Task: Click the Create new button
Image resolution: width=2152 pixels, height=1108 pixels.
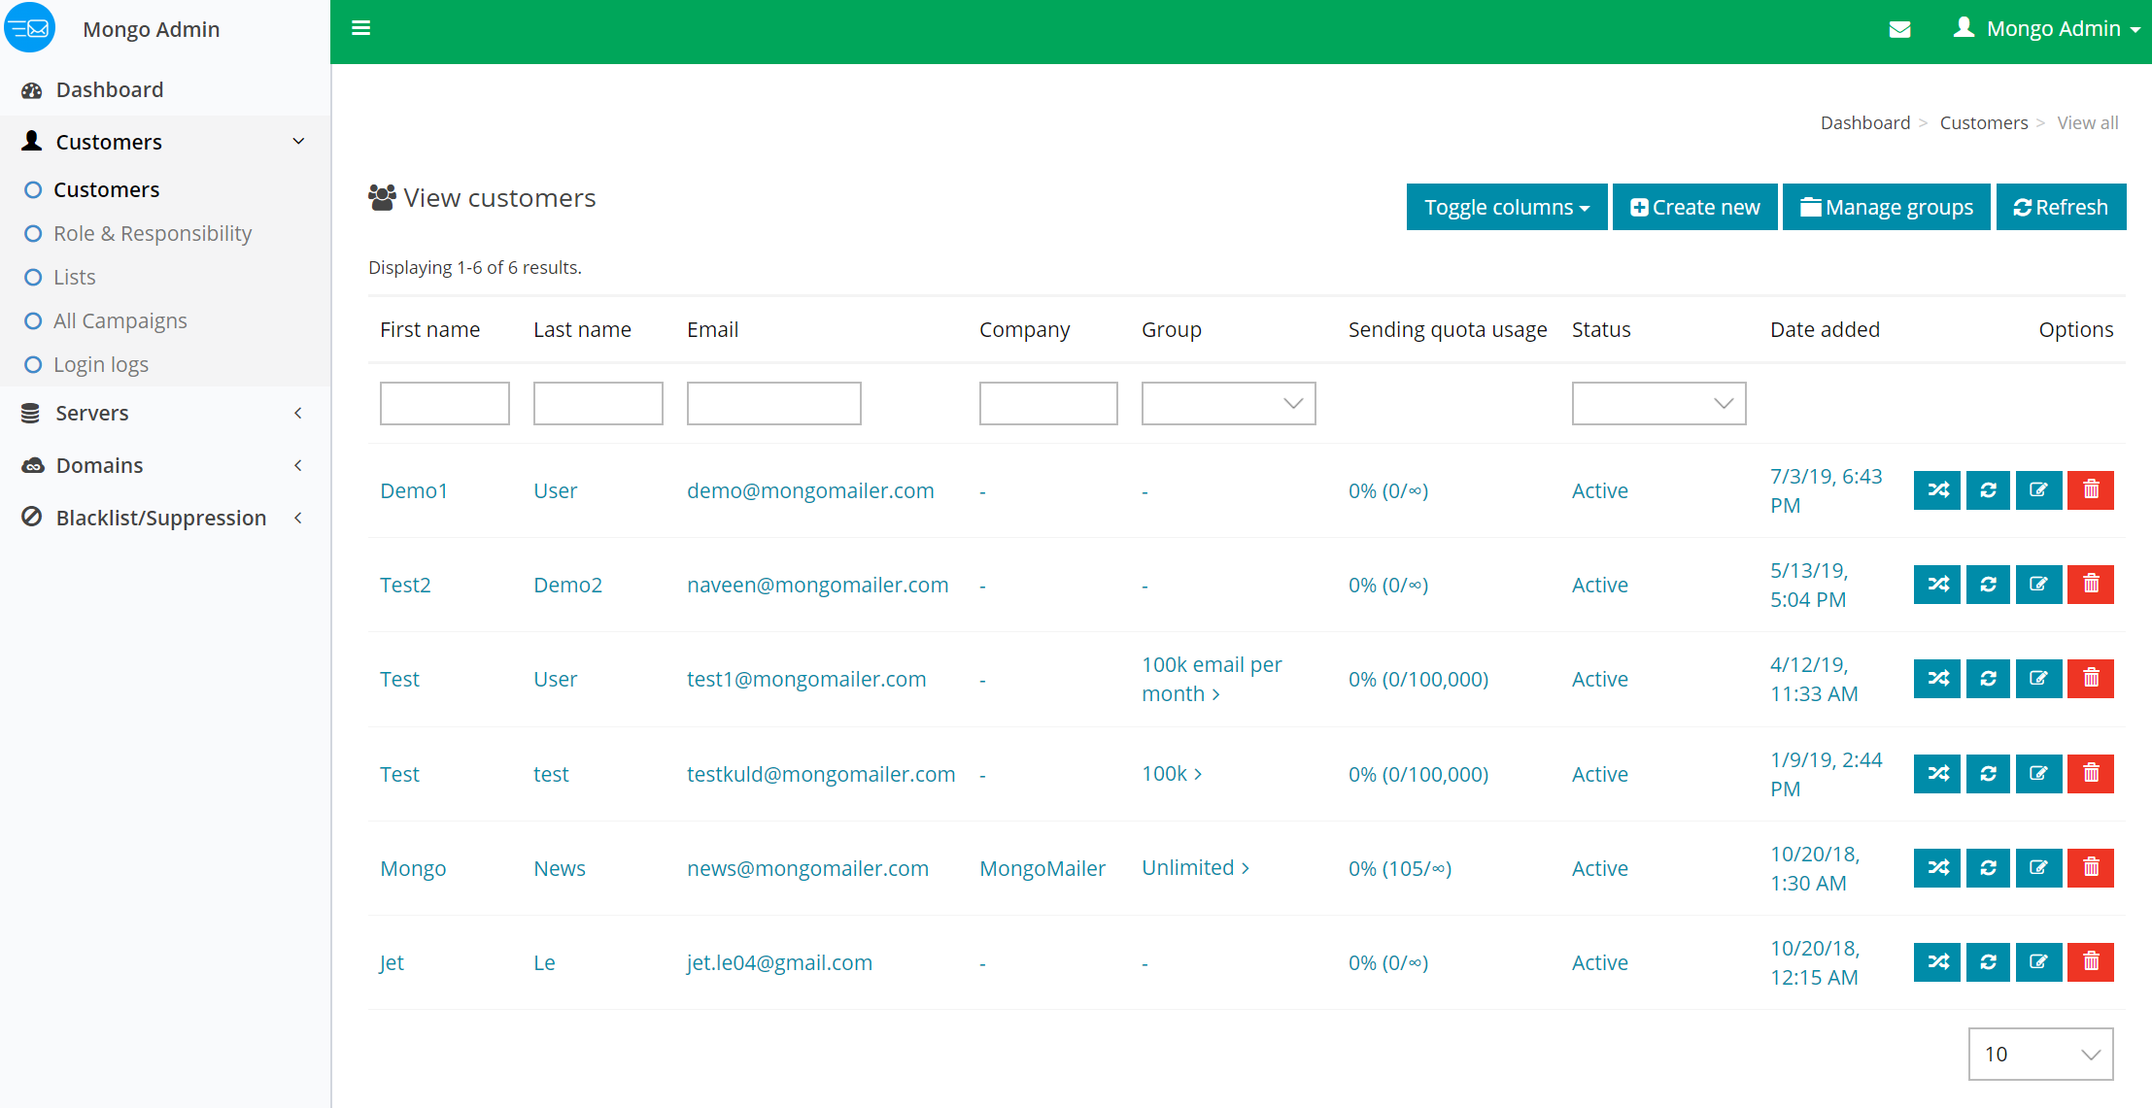Action: (x=1695, y=207)
